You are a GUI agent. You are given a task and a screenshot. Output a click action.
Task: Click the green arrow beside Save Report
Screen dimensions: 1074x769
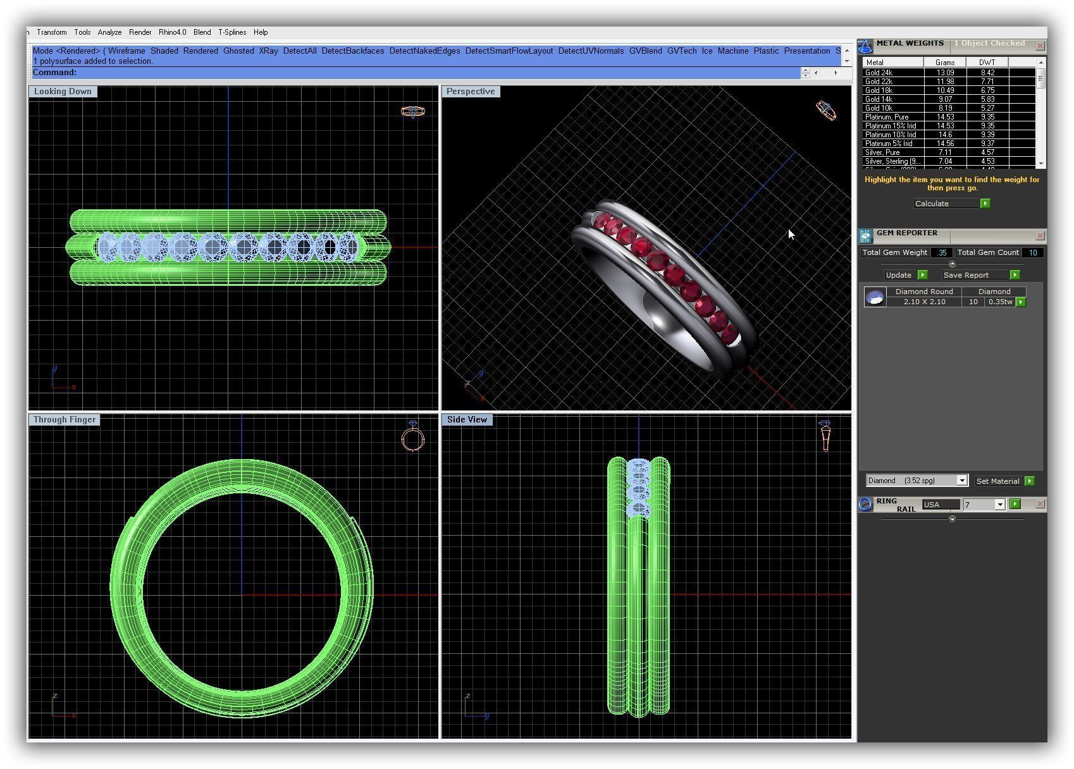pos(1015,275)
